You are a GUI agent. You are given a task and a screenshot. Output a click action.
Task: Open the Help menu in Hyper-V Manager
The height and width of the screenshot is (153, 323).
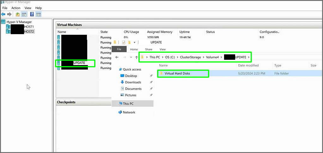39,8
